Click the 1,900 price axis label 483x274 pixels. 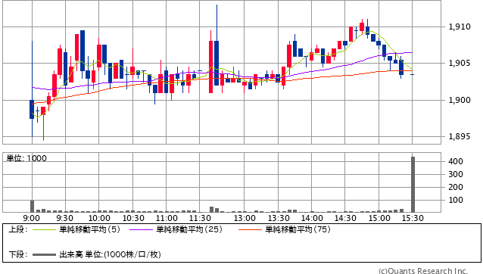pyautogui.click(x=460, y=100)
